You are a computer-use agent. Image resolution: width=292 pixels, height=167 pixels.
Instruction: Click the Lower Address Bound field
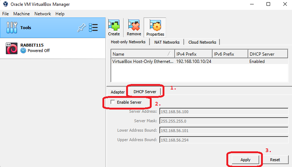[x=224, y=131]
